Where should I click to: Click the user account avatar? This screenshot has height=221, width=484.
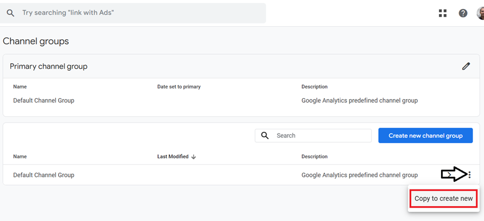[x=480, y=13]
